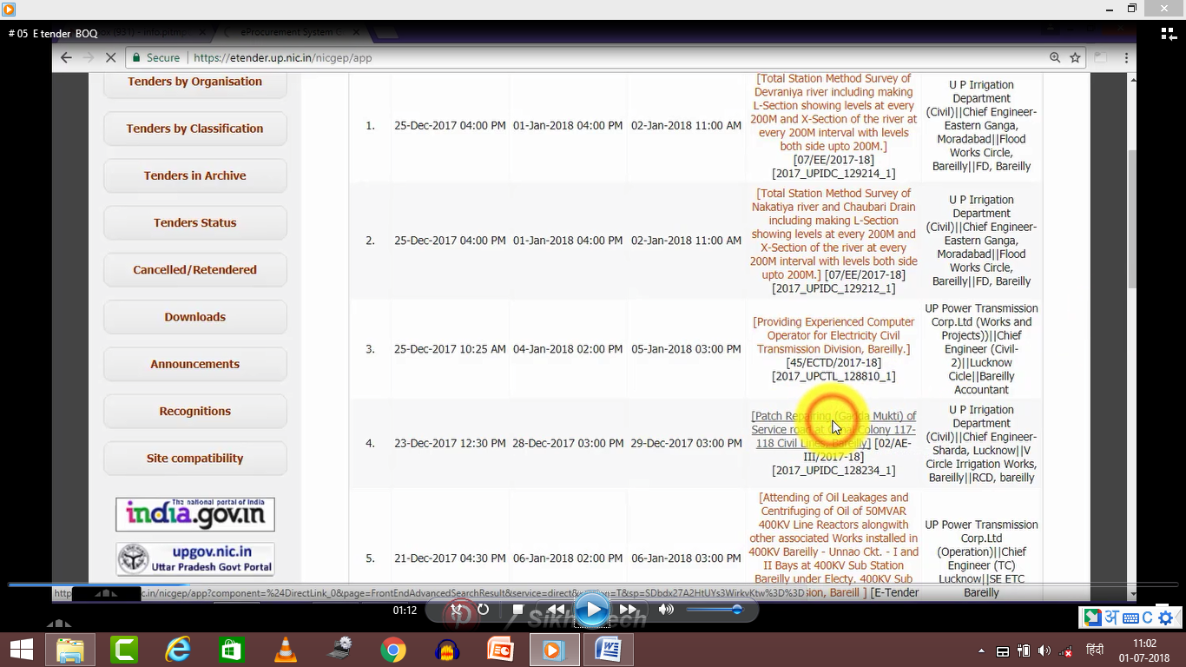Open Site compatibility page

[x=194, y=459]
